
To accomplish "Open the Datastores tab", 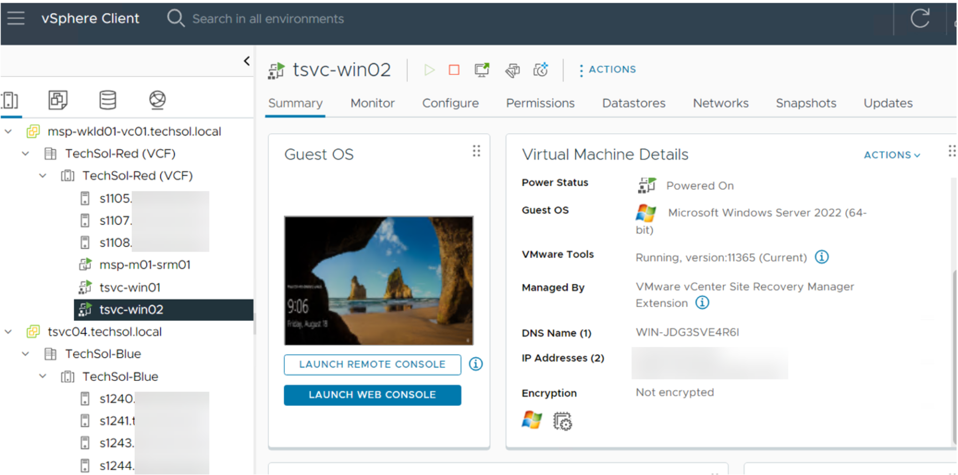I will click(633, 103).
